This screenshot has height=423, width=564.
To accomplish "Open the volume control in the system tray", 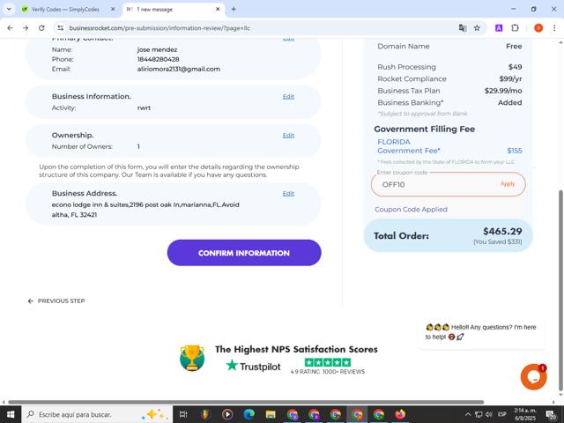I will pos(489,414).
